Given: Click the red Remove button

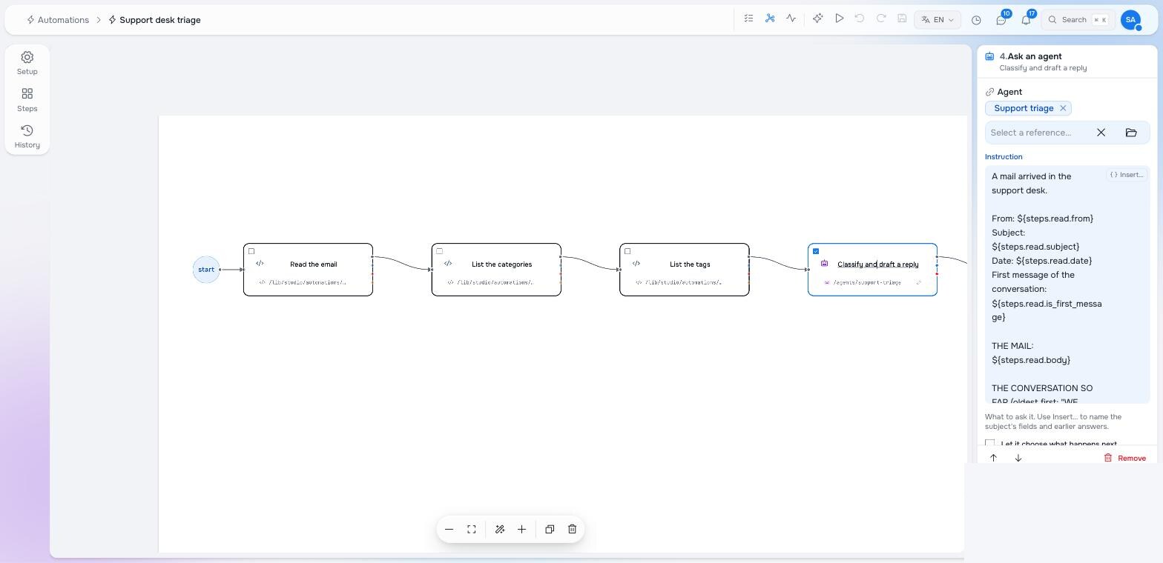Looking at the screenshot, I should [1125, 458].
